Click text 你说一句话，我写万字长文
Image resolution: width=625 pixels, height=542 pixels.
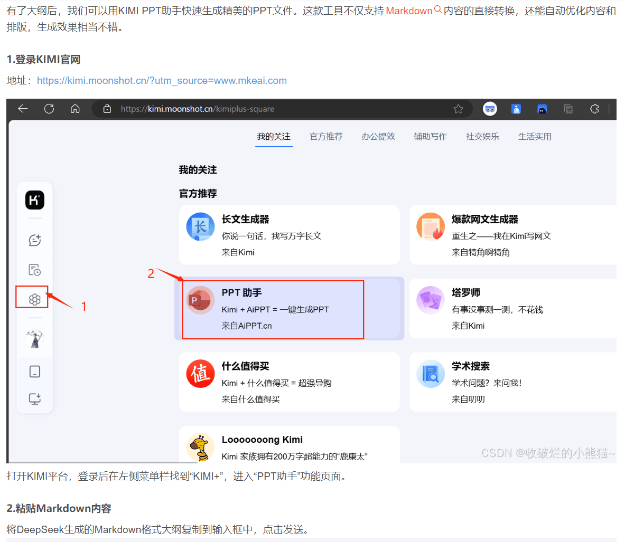click(x=272, y=236)
